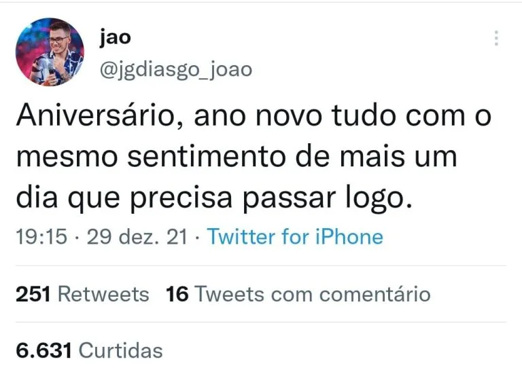Screen dimensions: 522x370
Task: Click the display name jao
Action: pyautogui.click(x=115, y=37)
